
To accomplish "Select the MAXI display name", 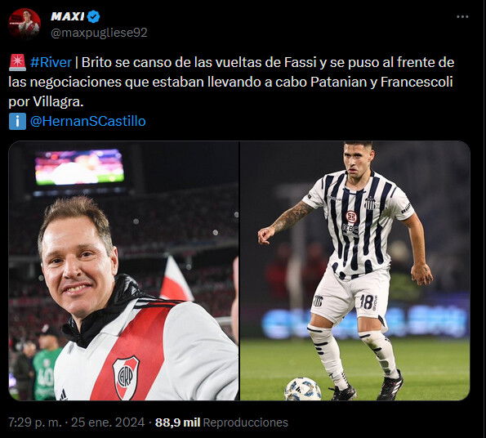I will point(67,16).
